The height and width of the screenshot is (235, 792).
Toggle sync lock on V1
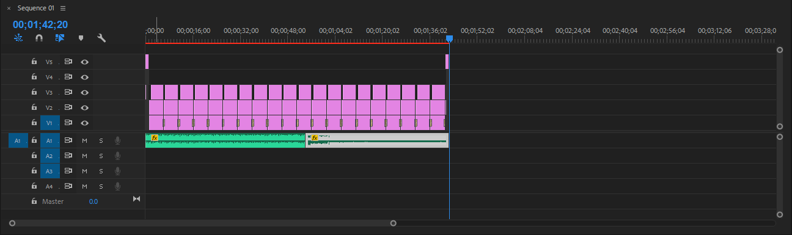[68, 123]
